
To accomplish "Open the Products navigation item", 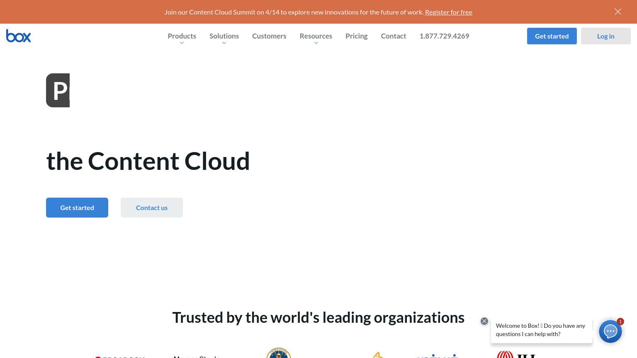I will click(182, 36).
